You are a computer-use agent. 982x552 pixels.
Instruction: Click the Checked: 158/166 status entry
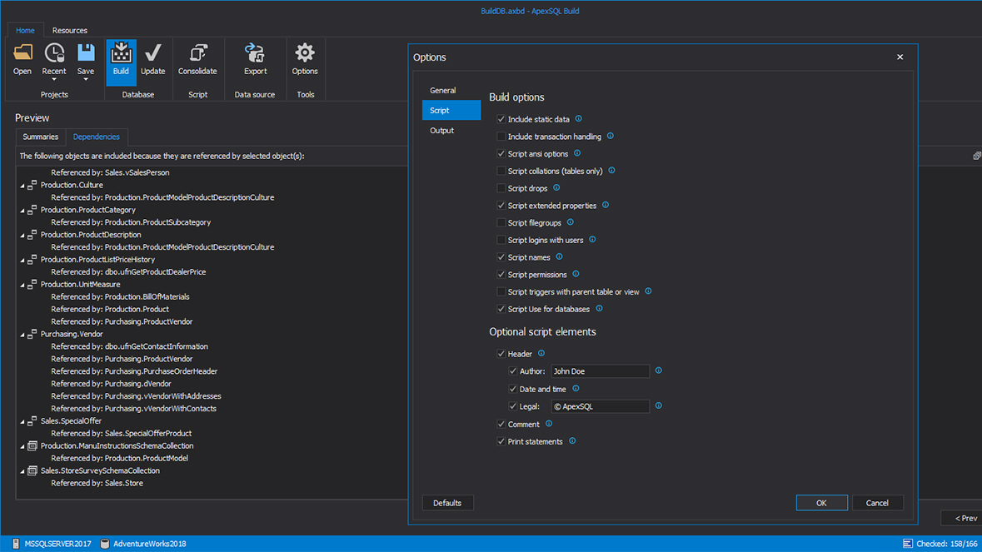point(940,543)
